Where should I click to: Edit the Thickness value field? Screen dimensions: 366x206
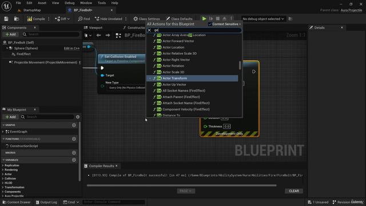click(226, 126)
